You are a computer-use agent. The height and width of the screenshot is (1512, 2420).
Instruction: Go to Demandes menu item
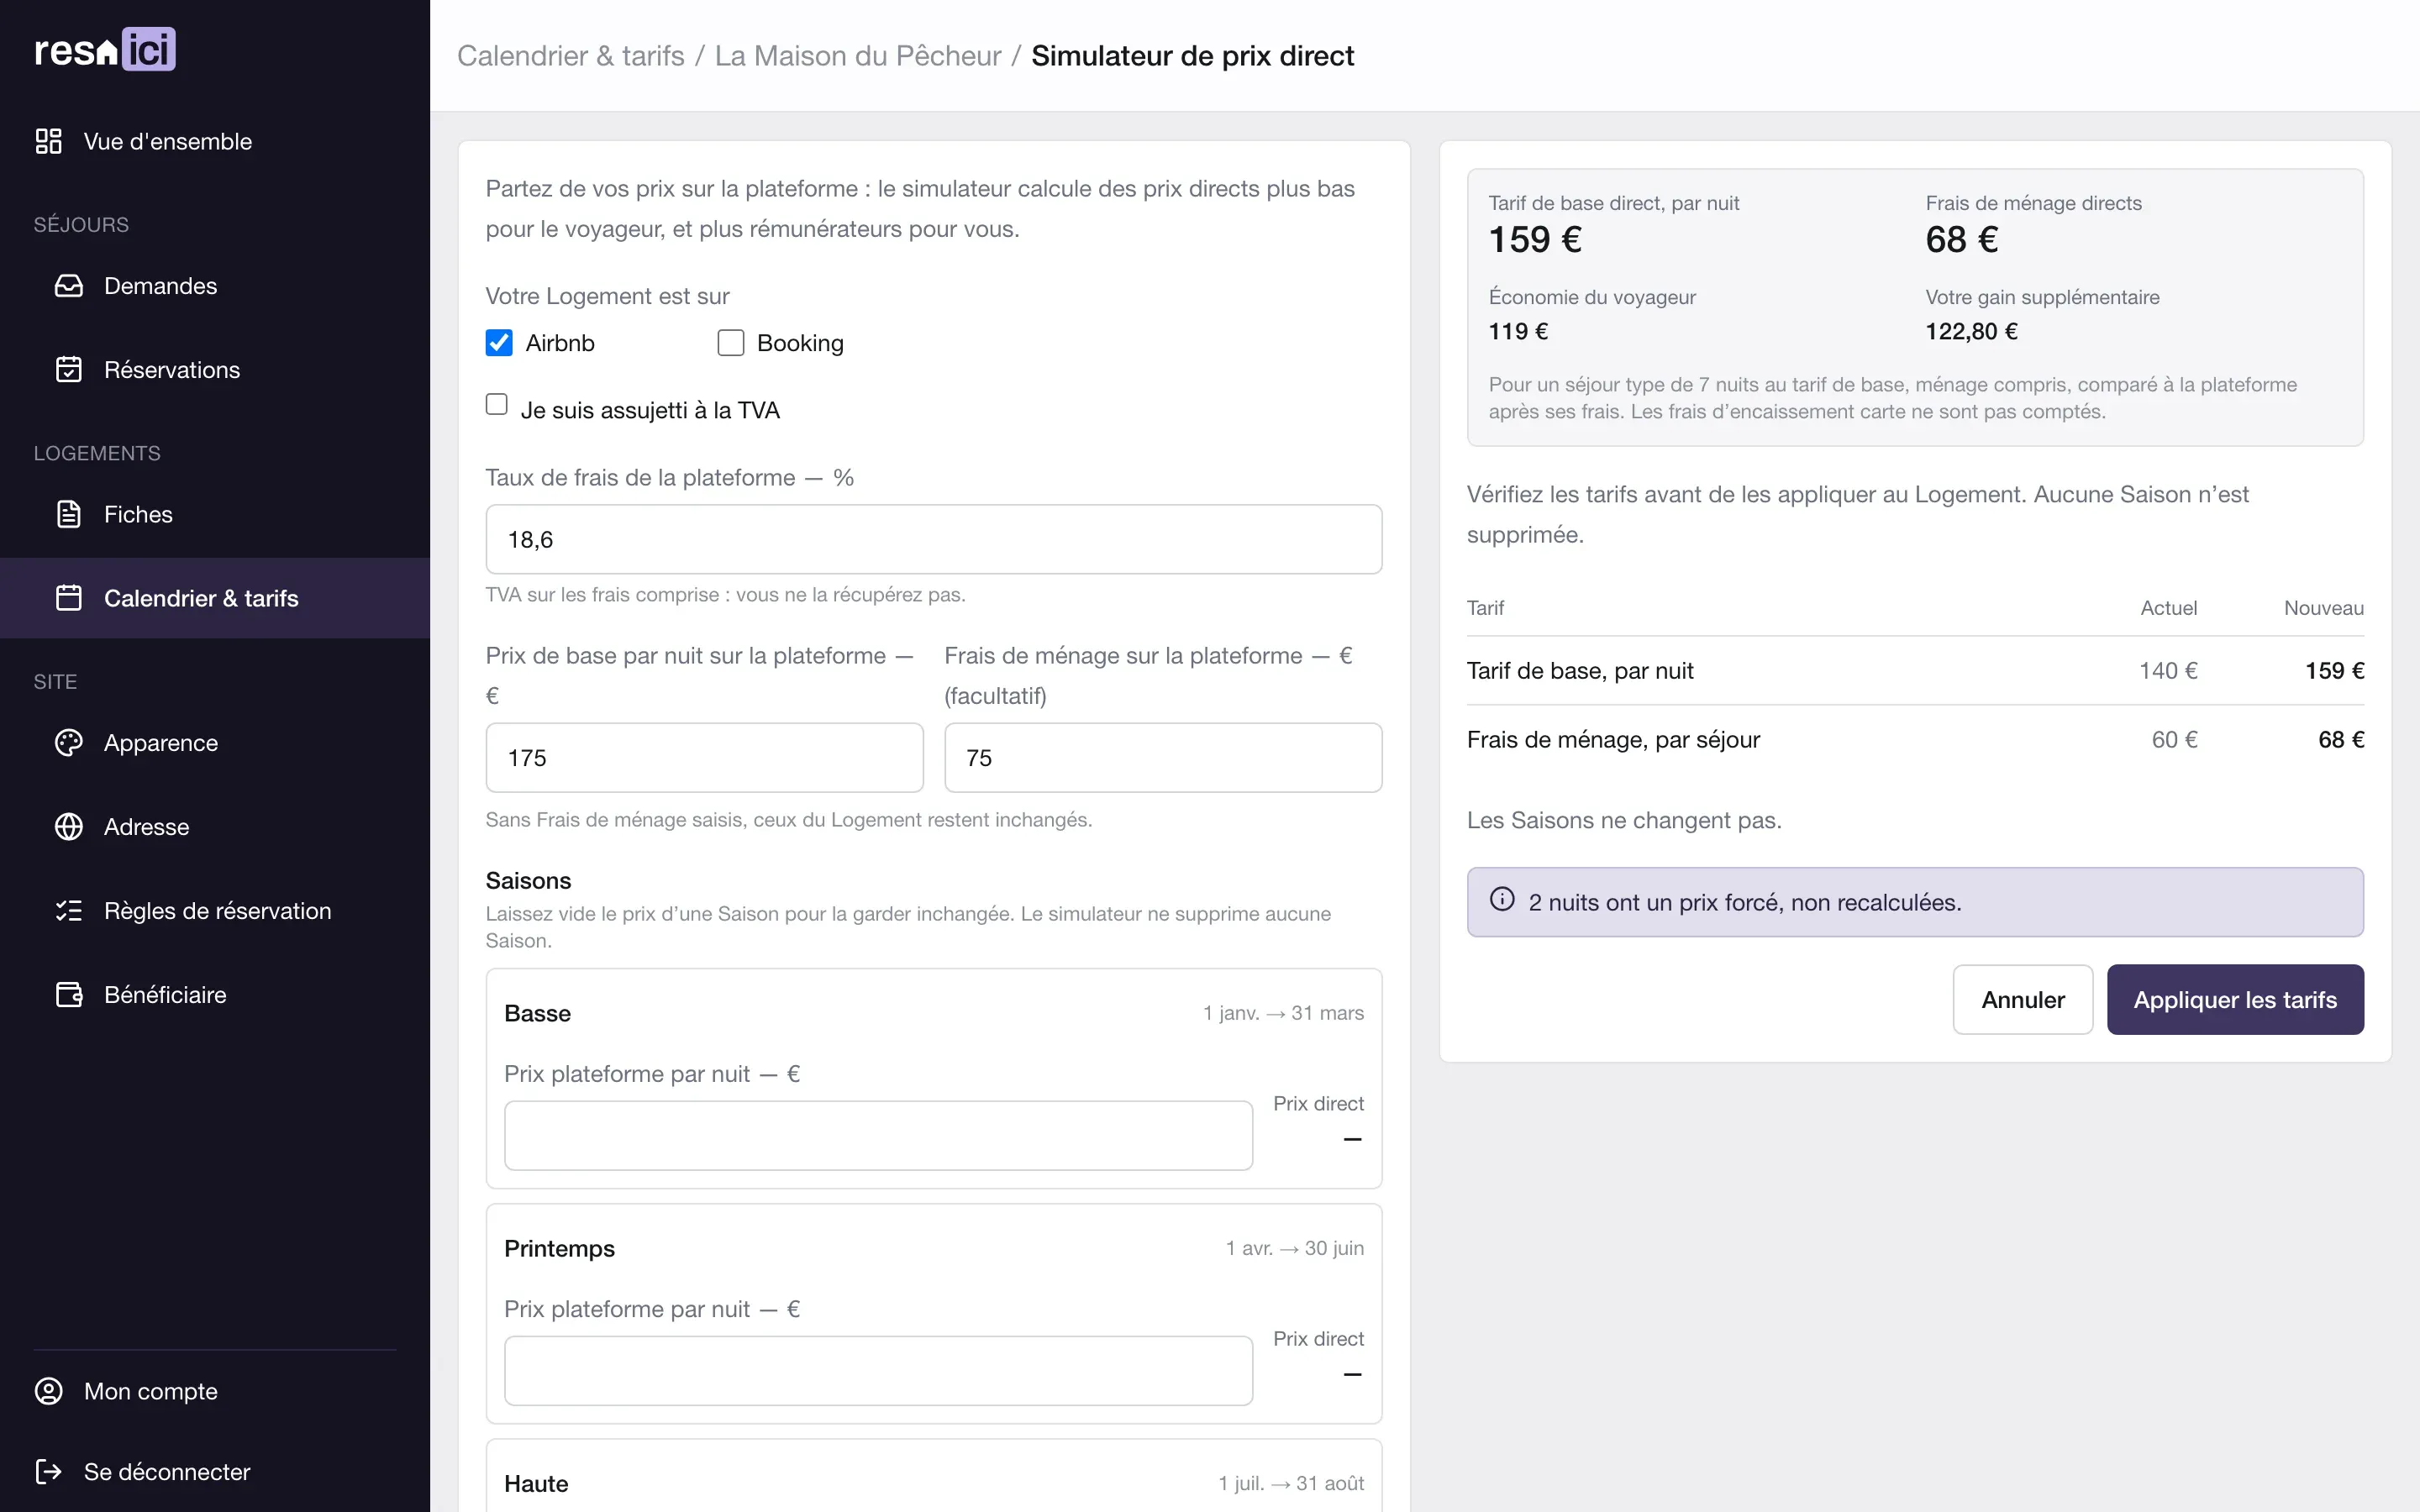[x=215, y=286]
